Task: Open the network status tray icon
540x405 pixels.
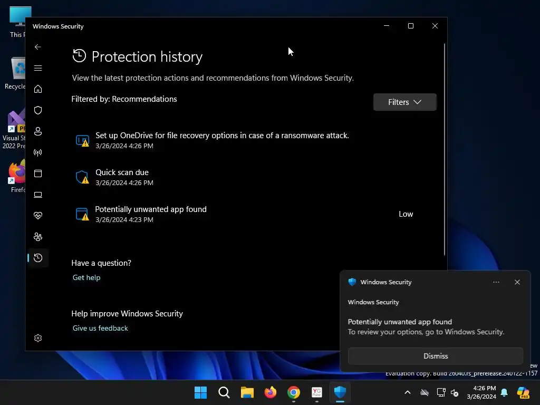Action: 441,392
